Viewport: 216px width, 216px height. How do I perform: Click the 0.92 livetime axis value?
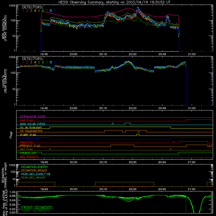click(x=12, y=209)
